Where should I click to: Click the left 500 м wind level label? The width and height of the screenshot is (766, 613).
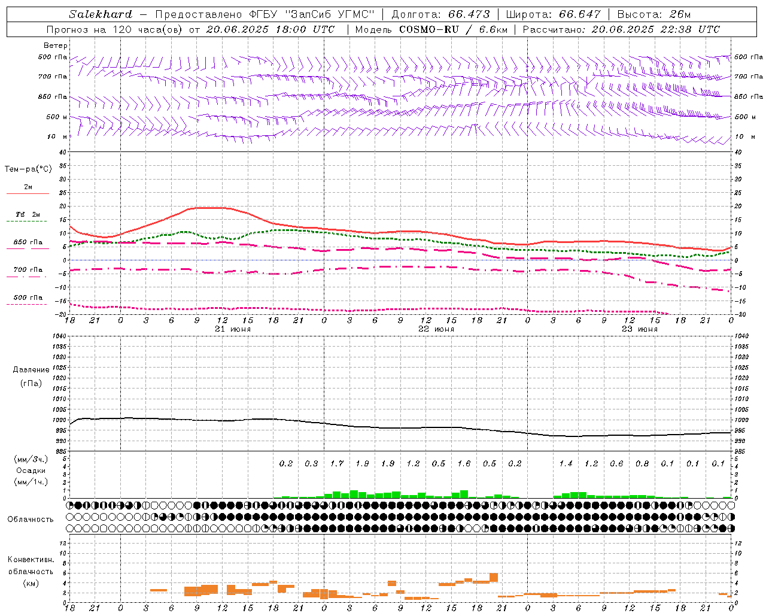pyautogui.click(x=57, y=117)
